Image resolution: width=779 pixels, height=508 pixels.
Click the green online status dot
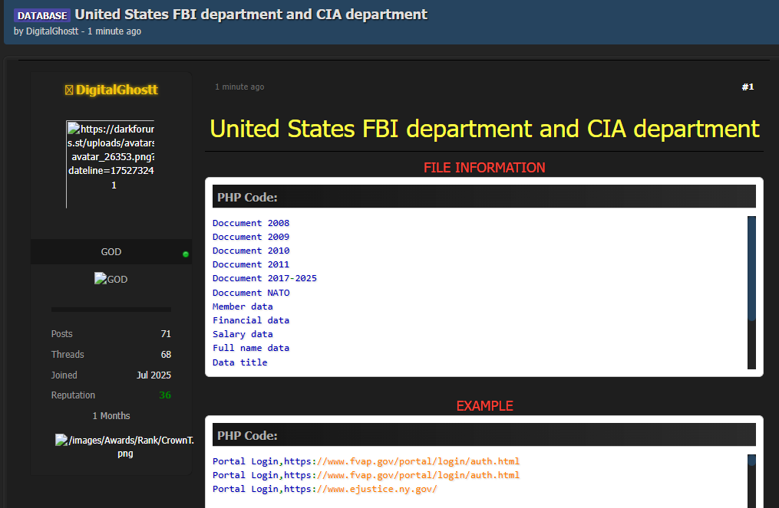click(186, 254)
